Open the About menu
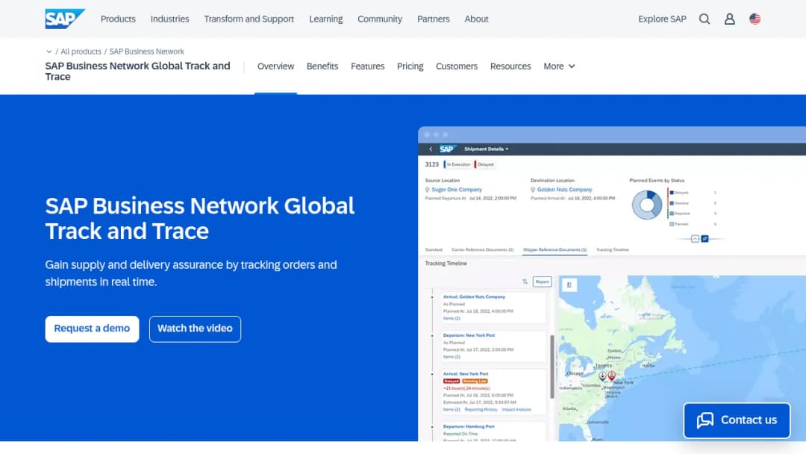The image size is (806, 454). (476, 19)
